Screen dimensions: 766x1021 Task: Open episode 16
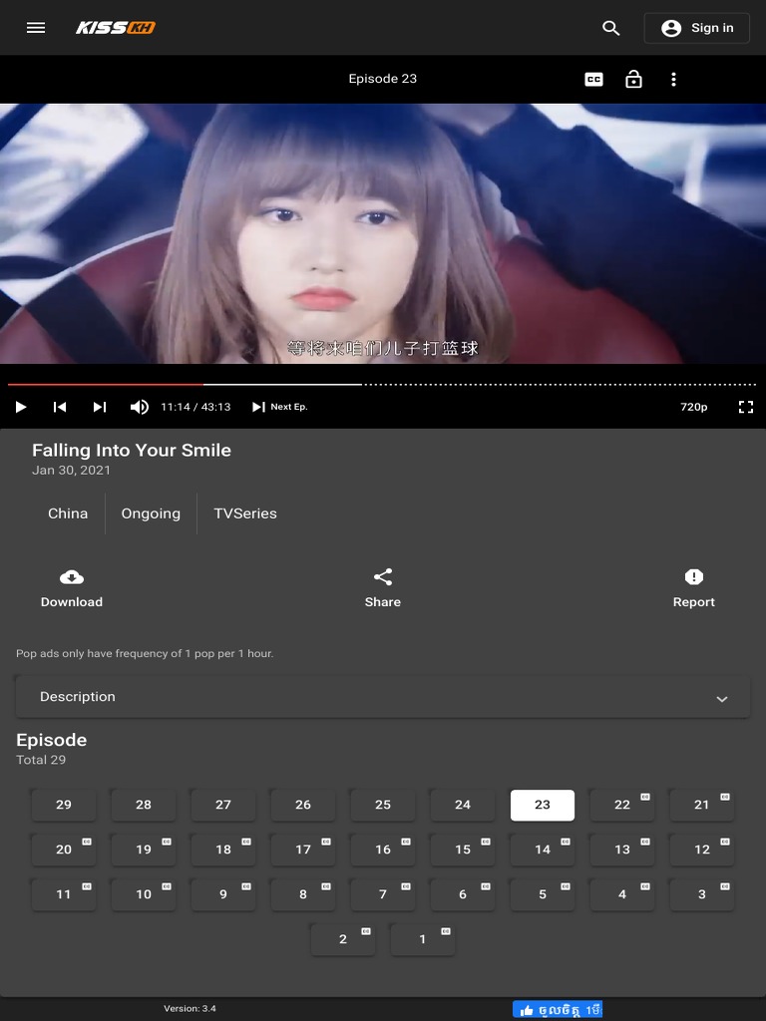pyautogui.click(x=383, y=850)
